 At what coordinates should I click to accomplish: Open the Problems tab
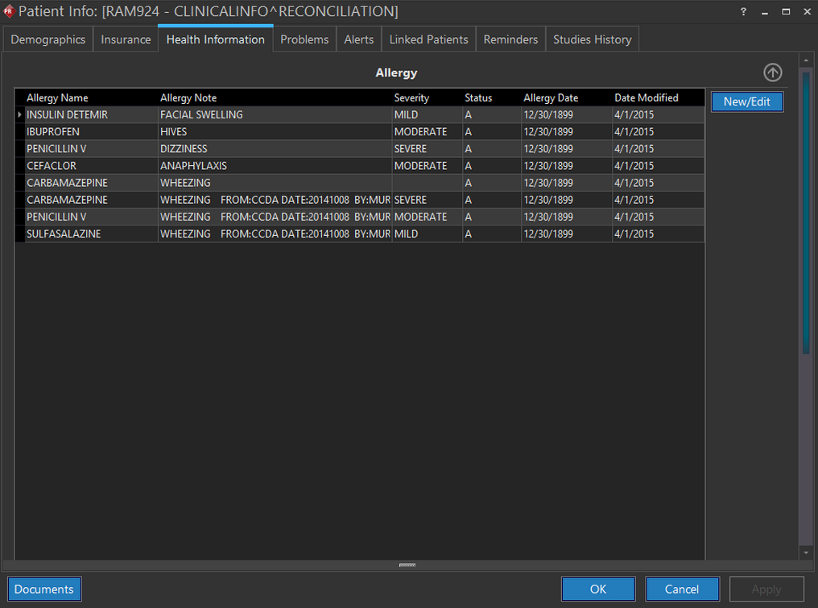tap(304, 39)
